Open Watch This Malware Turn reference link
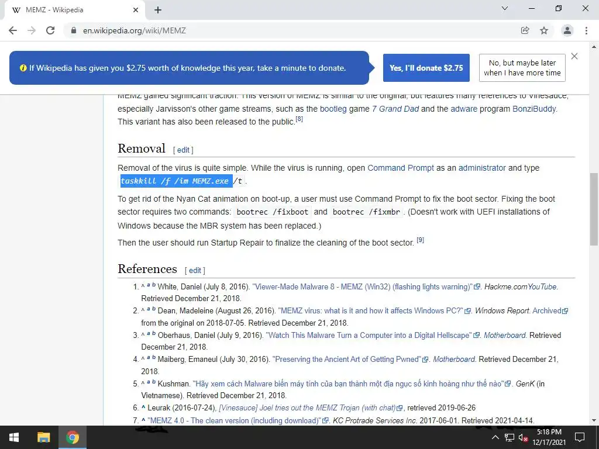Image resolution: width=599 pixels, height=449 pixels. click(369, 335)
